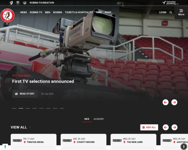This screenshot has width=188, height=150.
Task: Switch to the Men fixtures tab
Action: click(x=87, y=119)
